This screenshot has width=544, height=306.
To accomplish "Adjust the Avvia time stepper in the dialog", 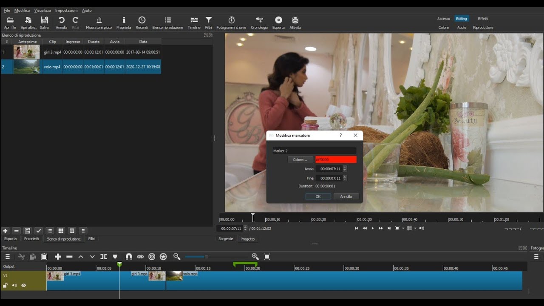I will click(x=345, y=169).
